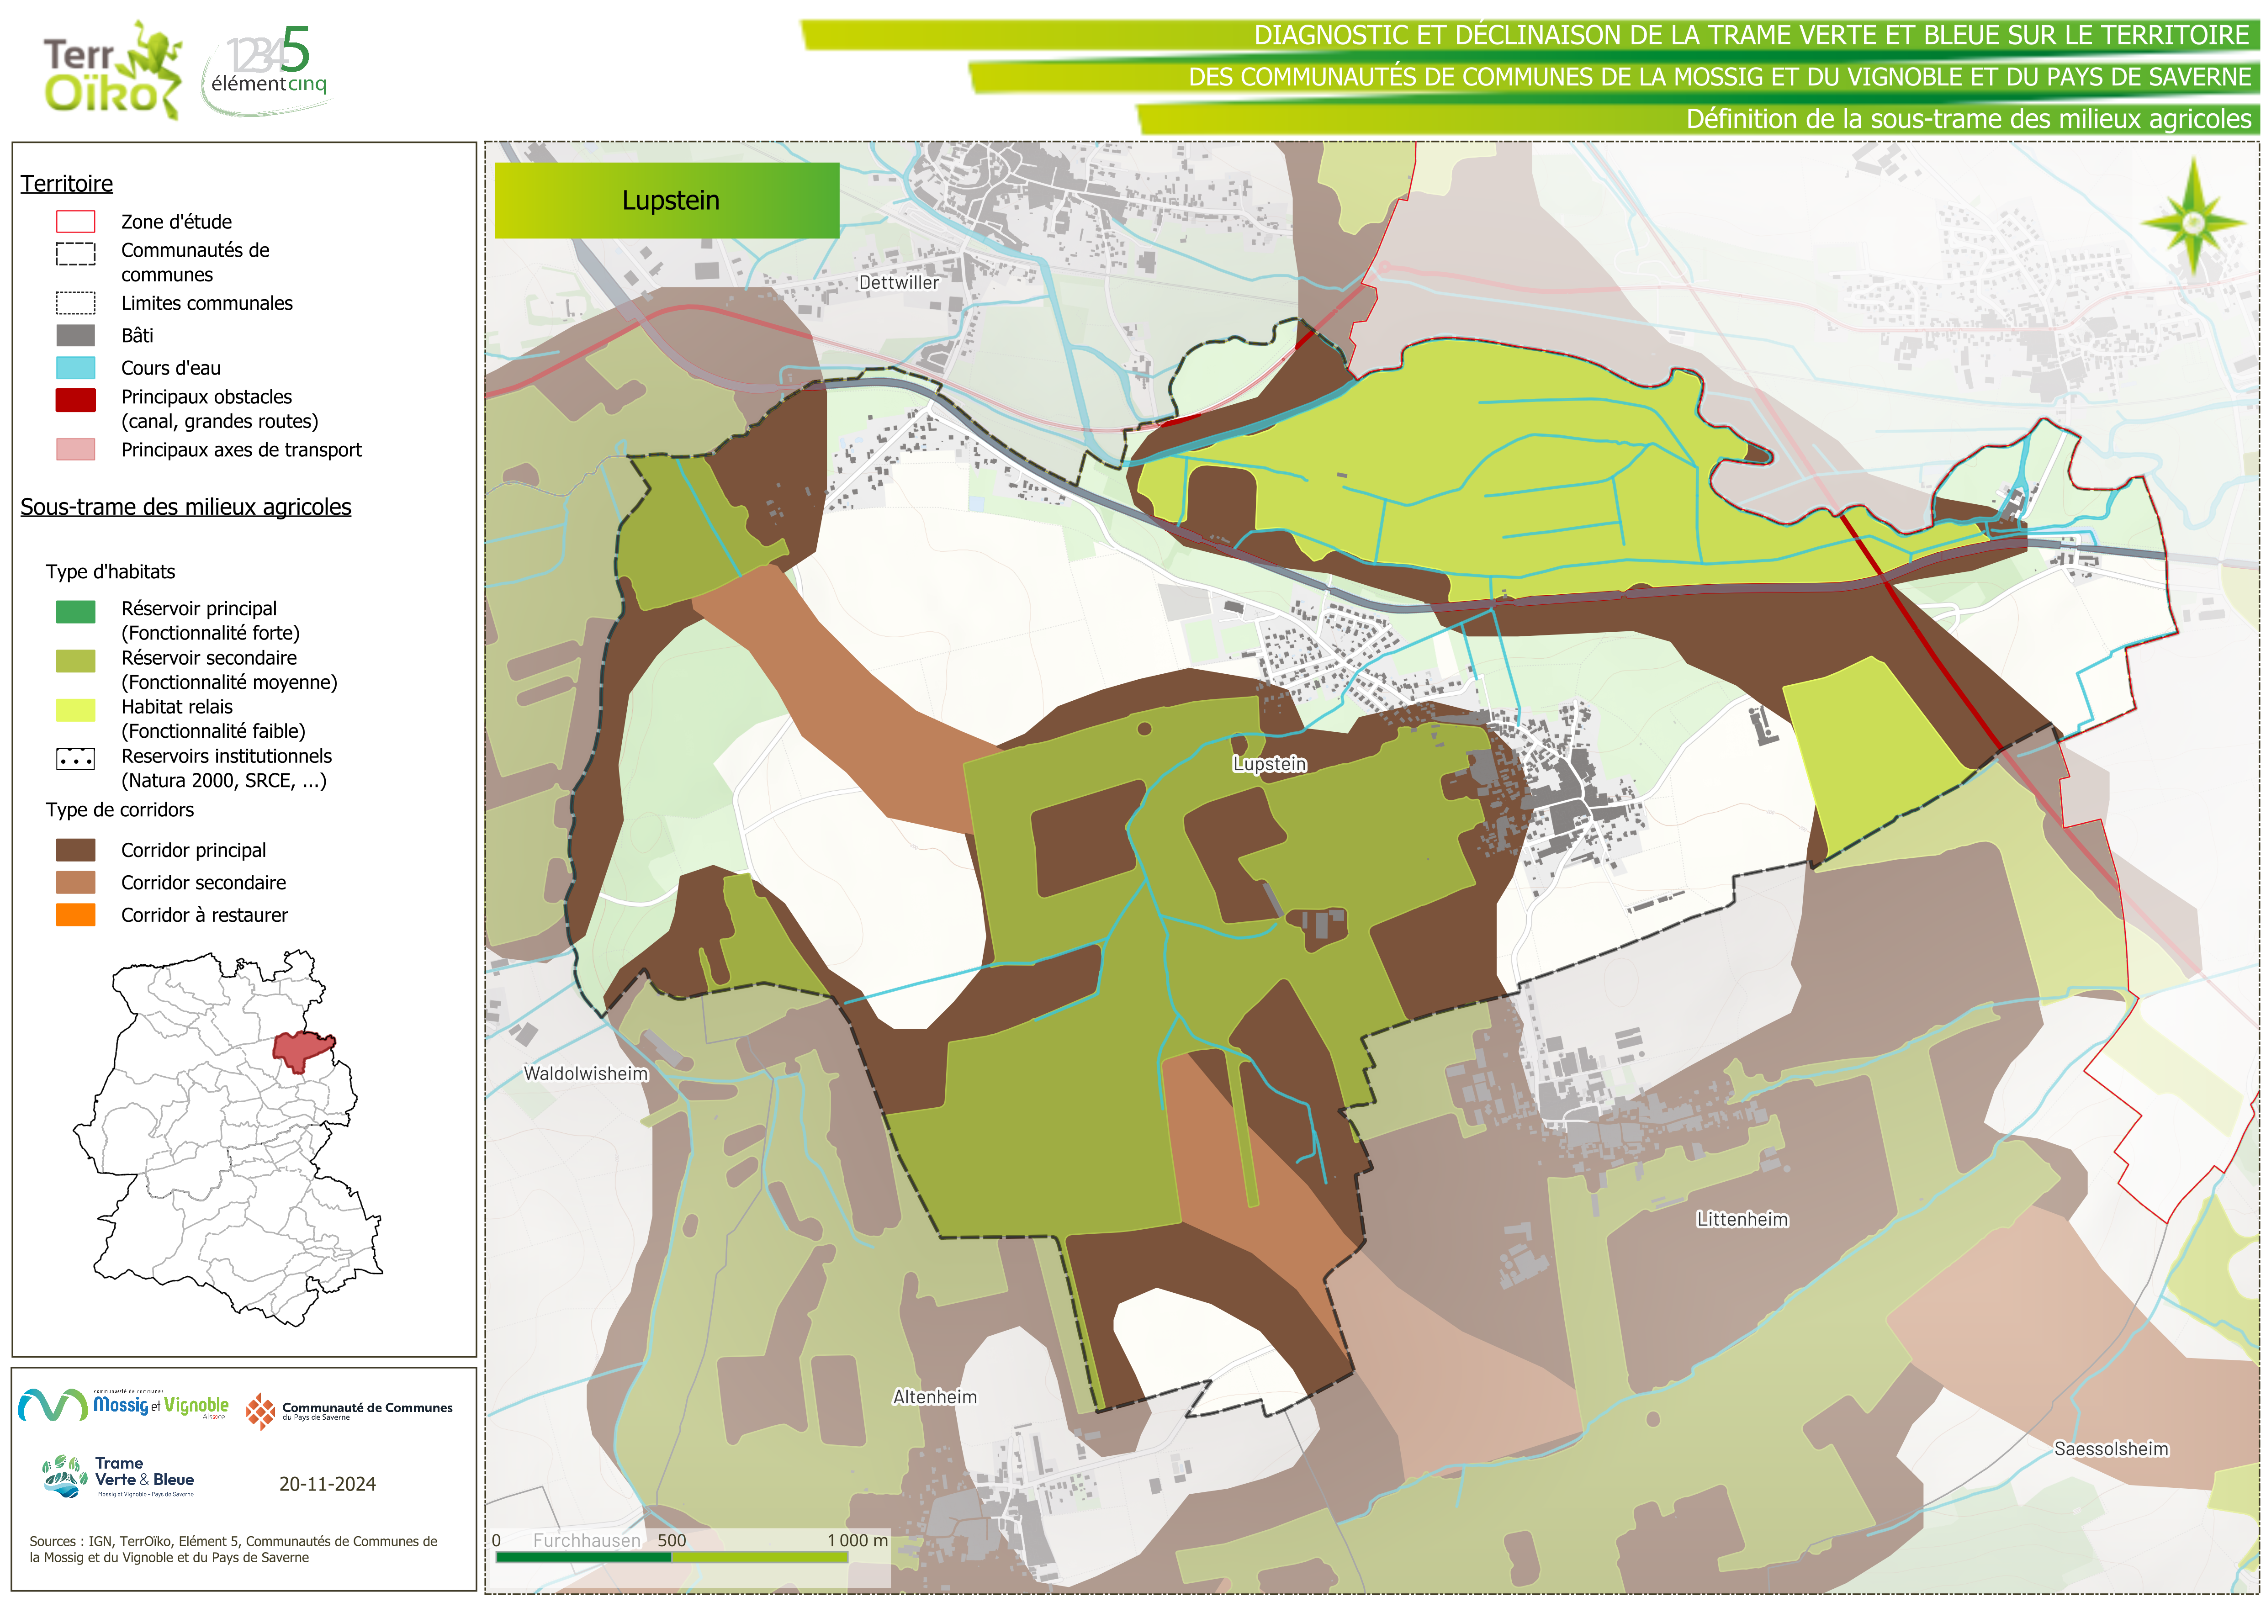Click the Bâti grey legend swatch
This screenshot has height=1602, width=2266.
(x=76, y=336)
